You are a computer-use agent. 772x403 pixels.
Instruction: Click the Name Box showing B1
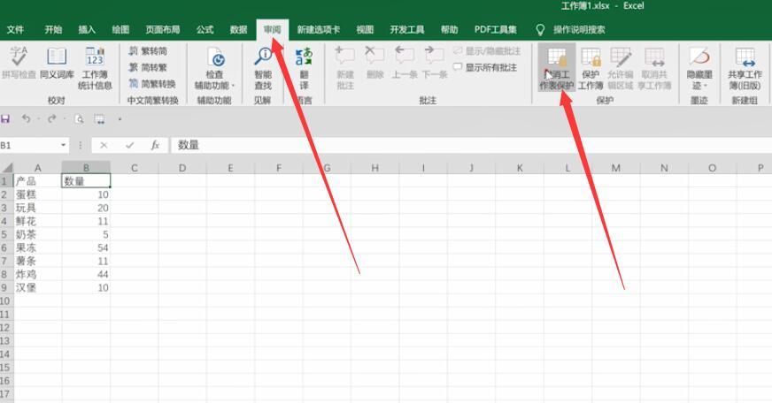pos(29,145)
